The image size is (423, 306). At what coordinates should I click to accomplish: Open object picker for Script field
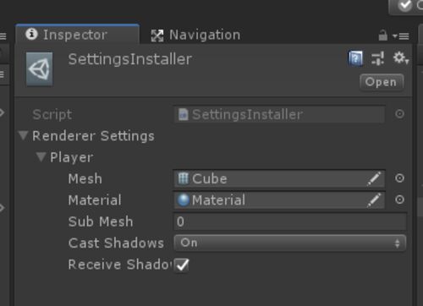pyautogui.click(x=399, y=114)
